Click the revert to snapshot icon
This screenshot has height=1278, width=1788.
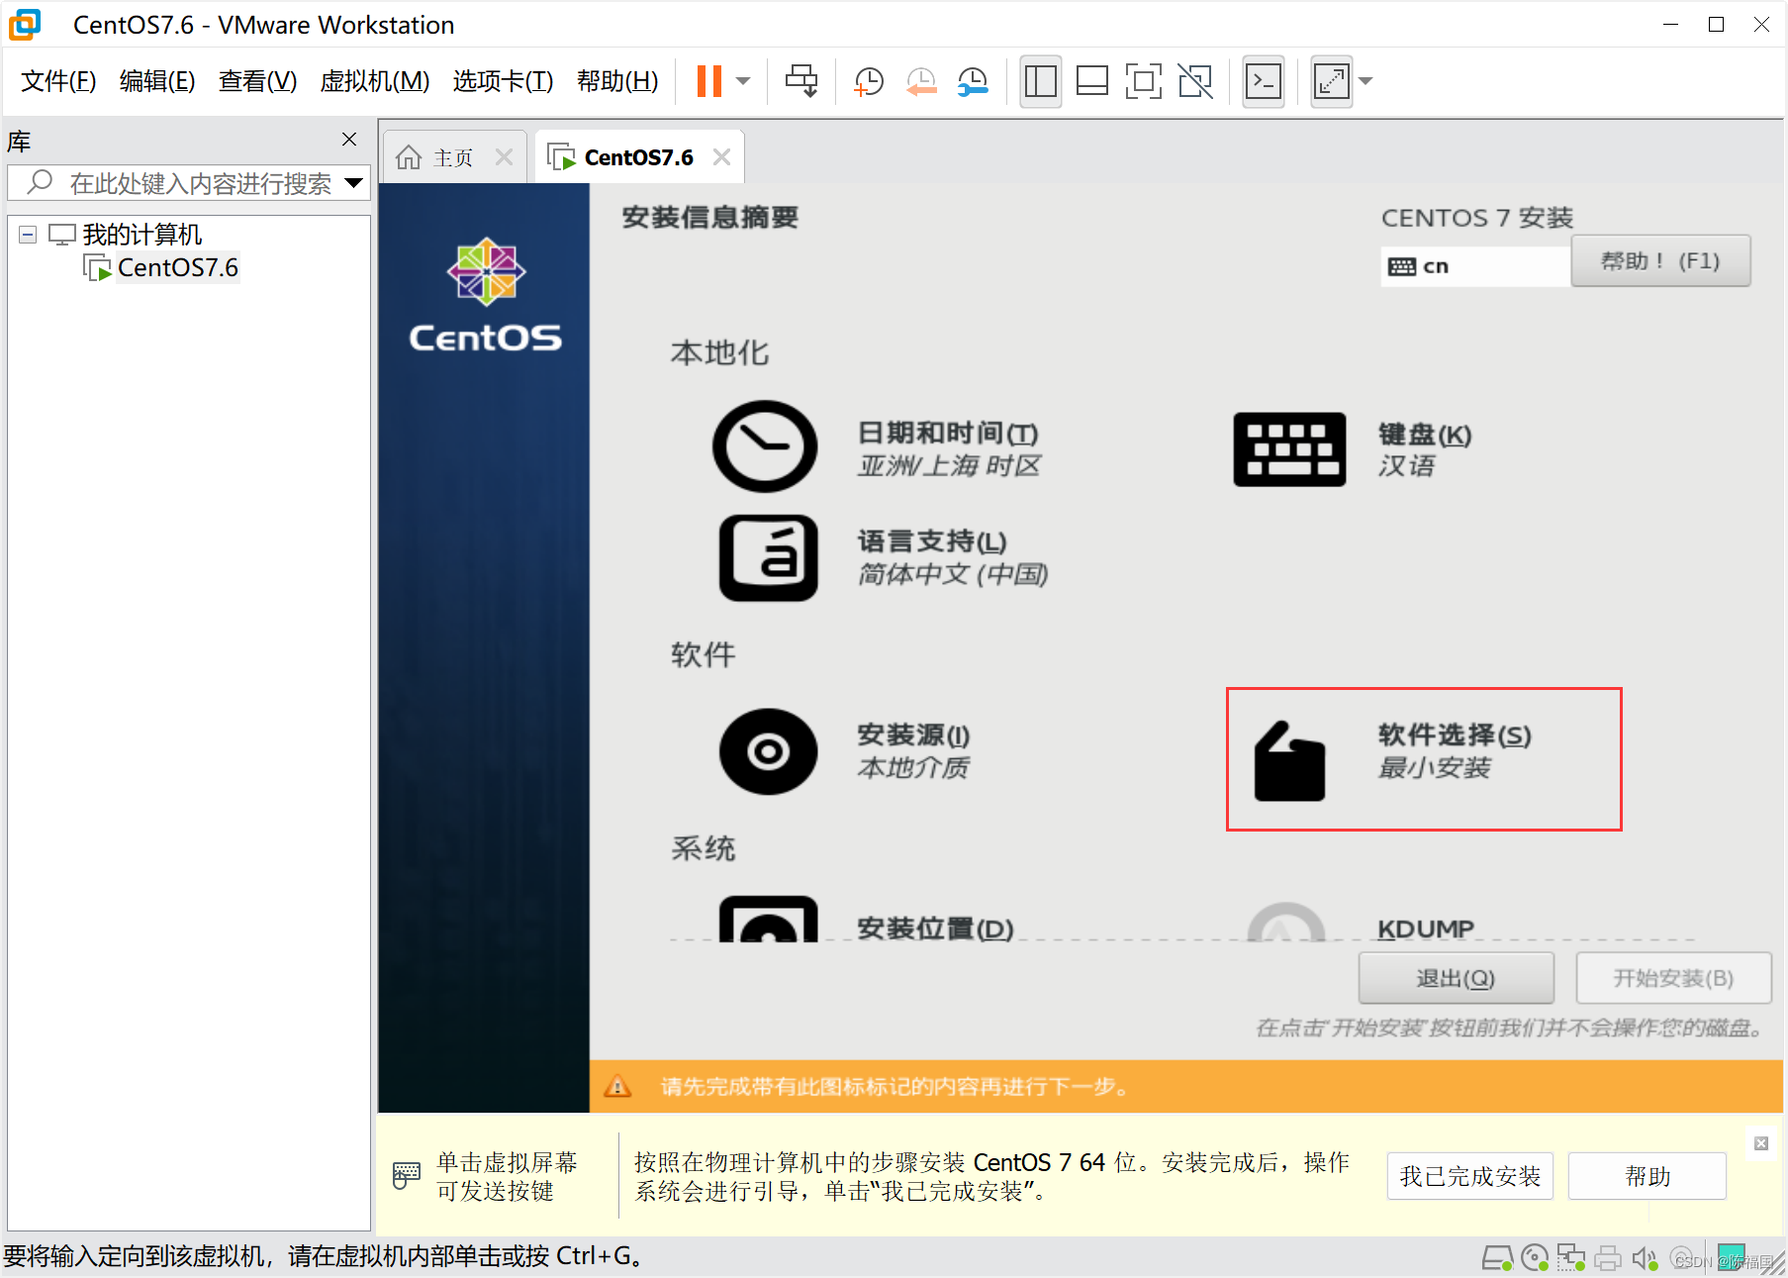tap(921, 81)
